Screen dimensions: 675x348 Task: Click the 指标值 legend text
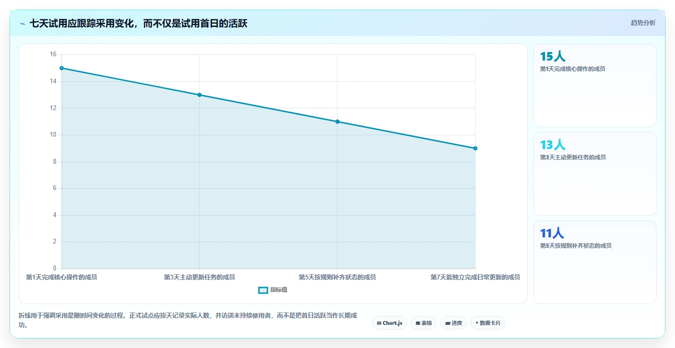click(279, 290)
